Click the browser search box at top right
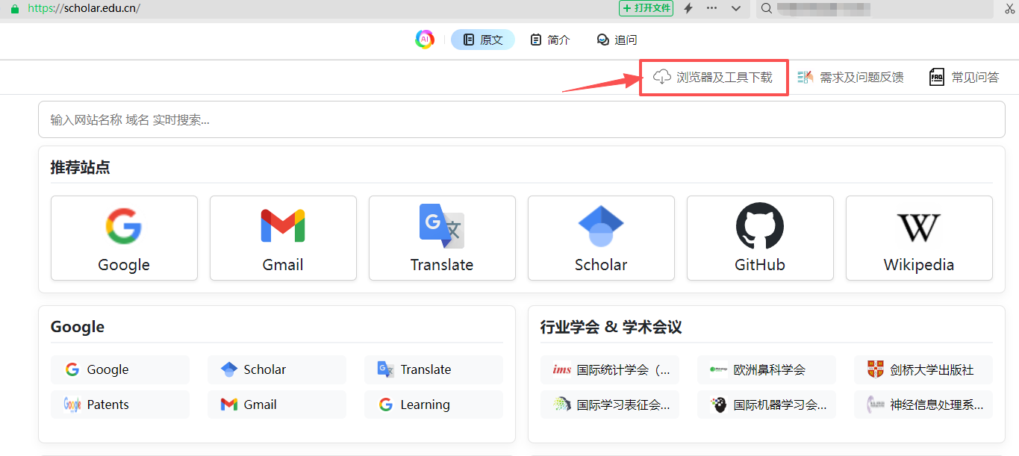This screenshot has height=456, width=1019. (875, 8)
